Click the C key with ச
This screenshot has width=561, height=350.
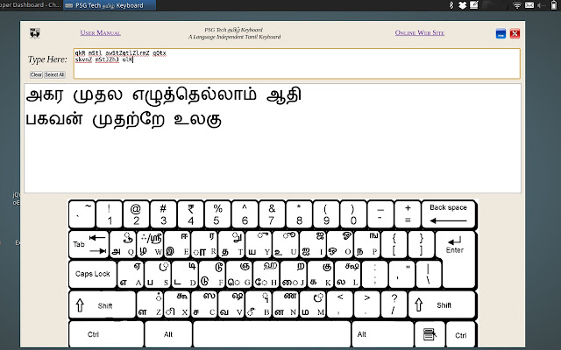tap(204, 304)
